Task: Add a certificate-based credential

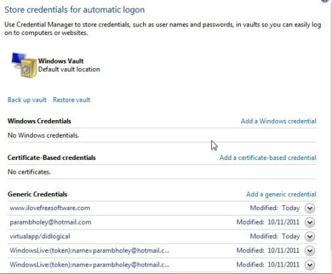Action: [x=268, y=158]
